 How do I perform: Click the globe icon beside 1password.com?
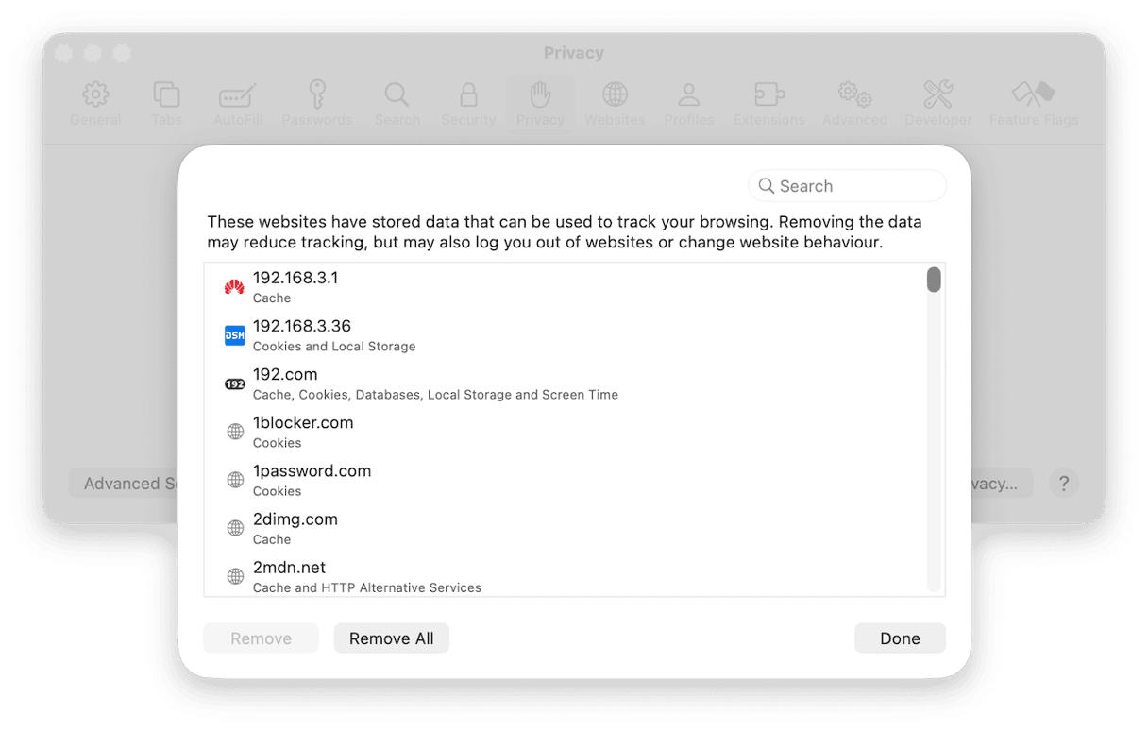[x=235, y=480]
